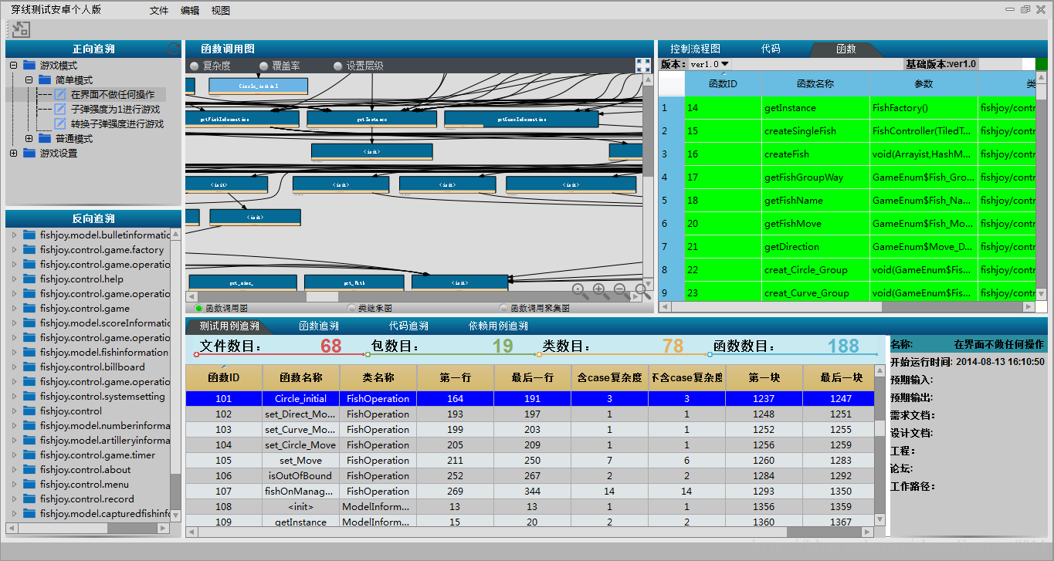This screenshot has height=561, width=1054.
Task: Click the folder icon of fishjoy.model.bulletinformation
Action: click(30, 235)
